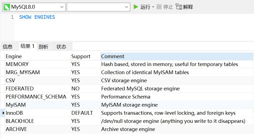Click the Support column header
The width and height of the screenshot is (254, 138).
tap(85, 56)
